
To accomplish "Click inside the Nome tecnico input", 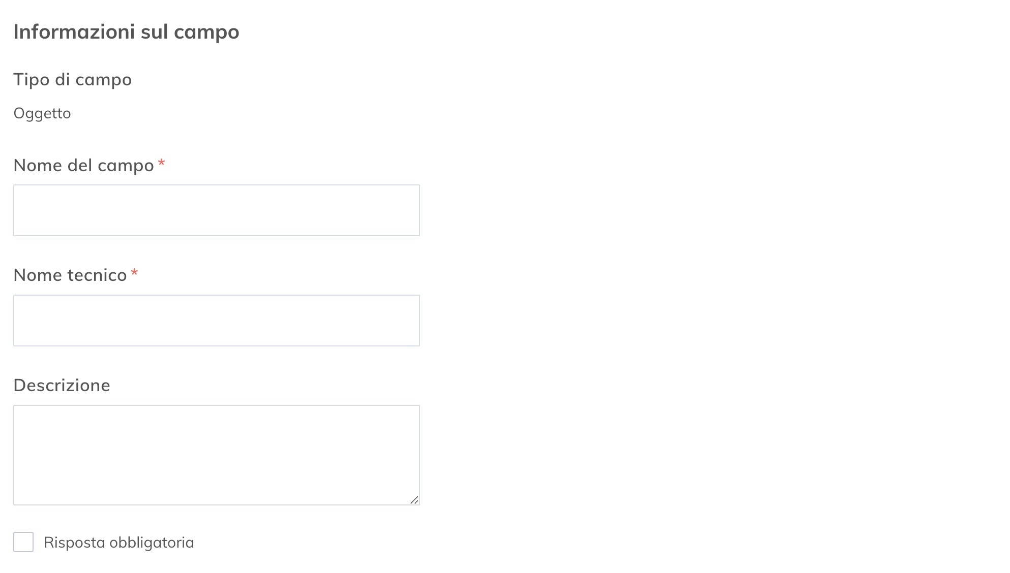I will pos(216,320).
